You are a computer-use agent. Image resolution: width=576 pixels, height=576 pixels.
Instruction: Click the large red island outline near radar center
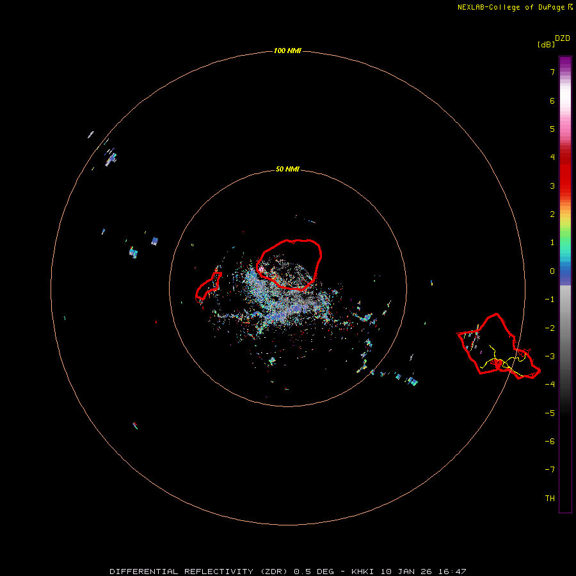tap(289, 265)
